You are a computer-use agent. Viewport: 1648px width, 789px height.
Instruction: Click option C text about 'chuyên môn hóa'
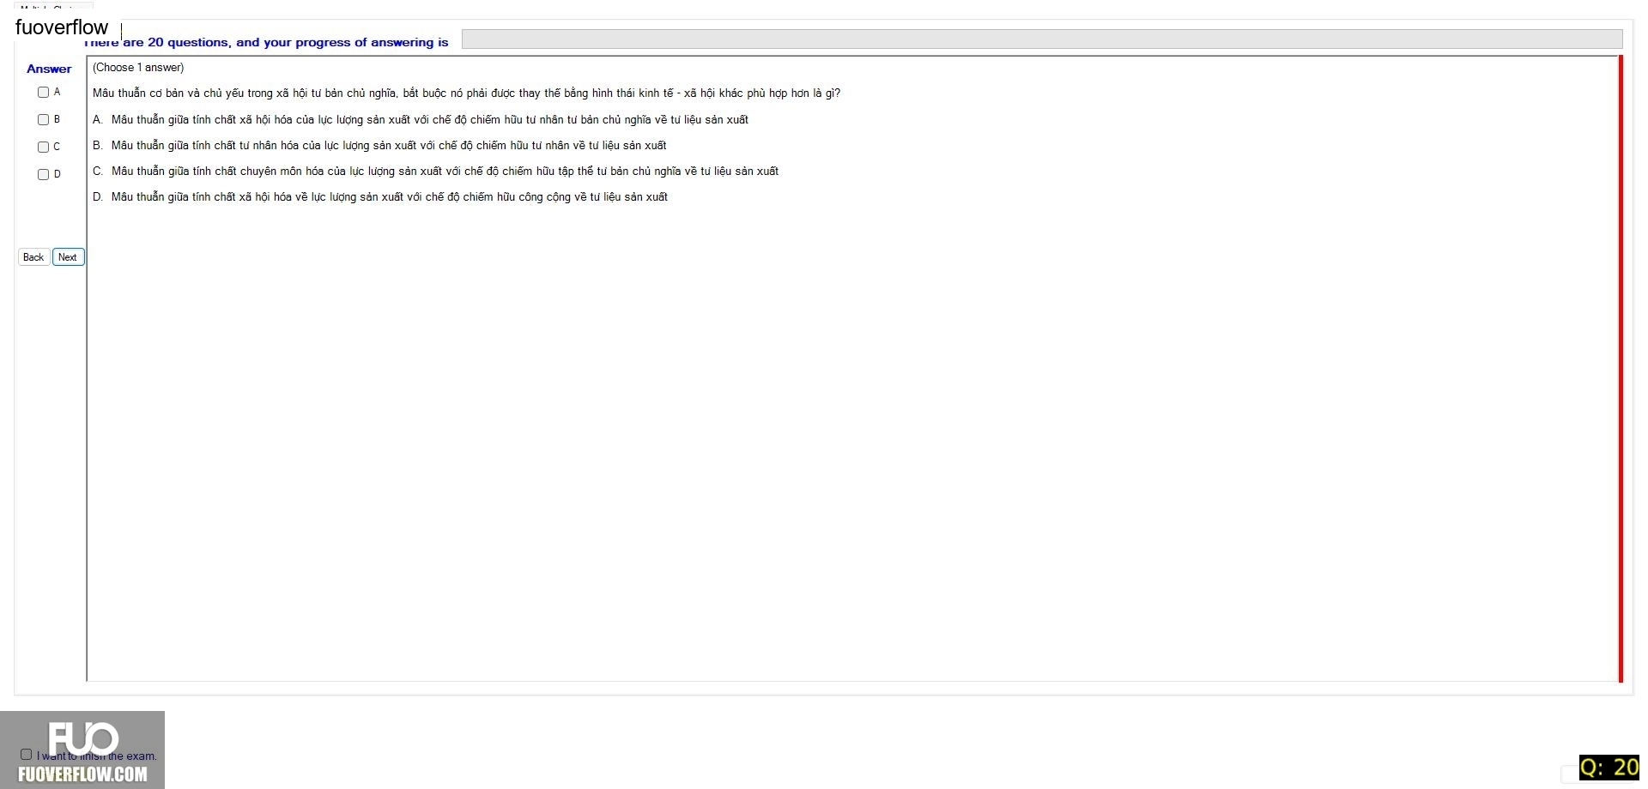pyautogui.click(x=435, y=172)
